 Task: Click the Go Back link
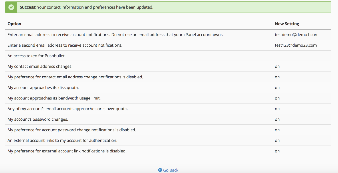170,170
